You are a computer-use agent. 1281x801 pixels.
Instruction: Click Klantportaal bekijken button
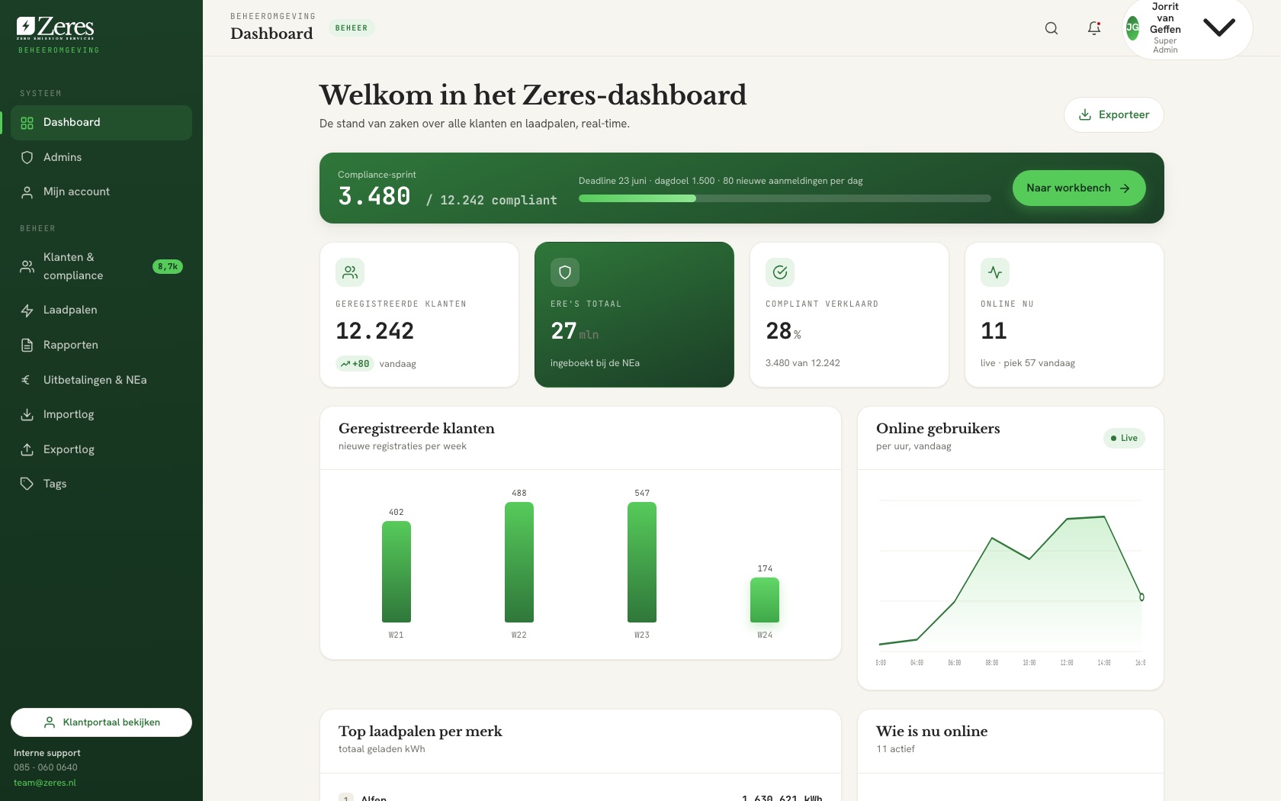[101, 722]
